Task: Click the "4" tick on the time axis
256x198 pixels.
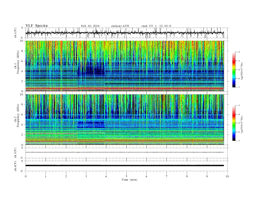Action: tap(106, 176)
